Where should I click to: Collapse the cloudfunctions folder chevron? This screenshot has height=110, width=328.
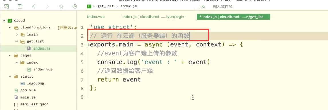point(10,27)
